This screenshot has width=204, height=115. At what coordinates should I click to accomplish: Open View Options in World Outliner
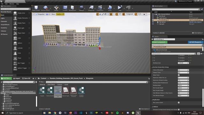click(197, 33)
